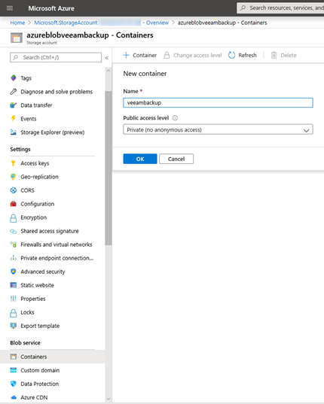Open Azure CDN menu item

34,397
